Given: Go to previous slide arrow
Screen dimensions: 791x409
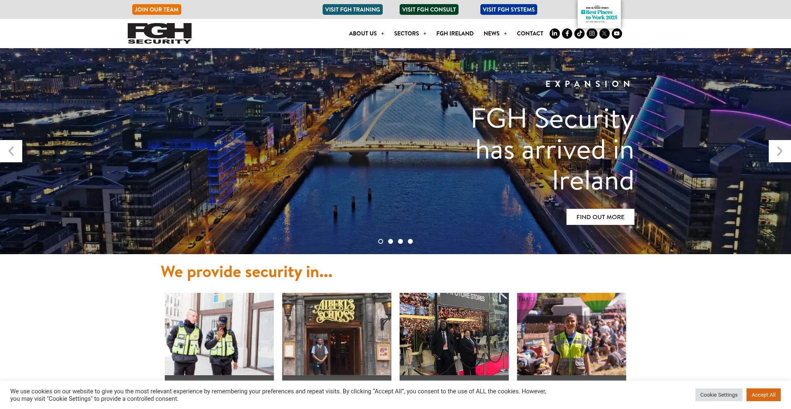Looking at the screenshot, I should pos(11,151).
